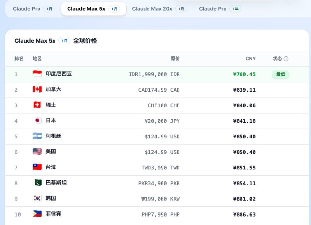
Task: Click the price ¥20,000 JPY
Action: (162, 121)
